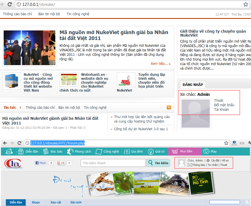
Task: Open Thư mời hợp tác liên kết quảng cáo
Action: tap(142, 119)
